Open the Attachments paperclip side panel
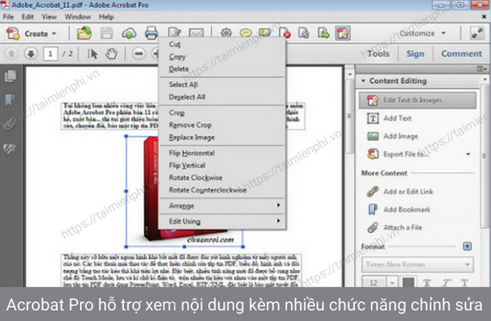Image resolution: width=491 pixels, height=321 pixels. coord(10,125)
